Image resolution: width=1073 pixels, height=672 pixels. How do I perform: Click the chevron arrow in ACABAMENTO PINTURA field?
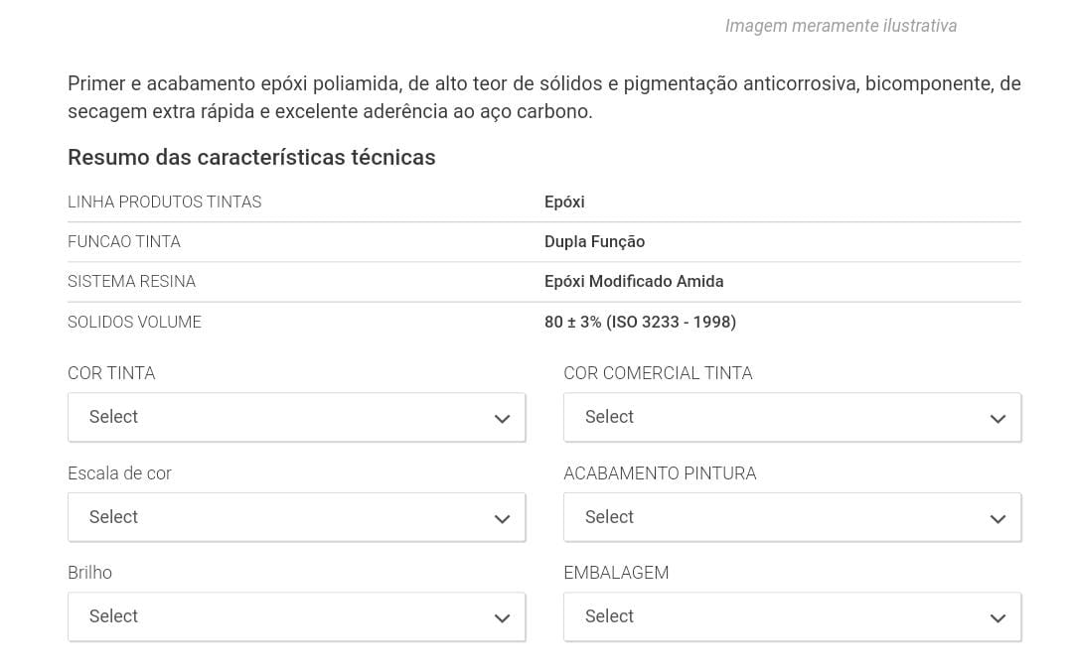[997, 519]
